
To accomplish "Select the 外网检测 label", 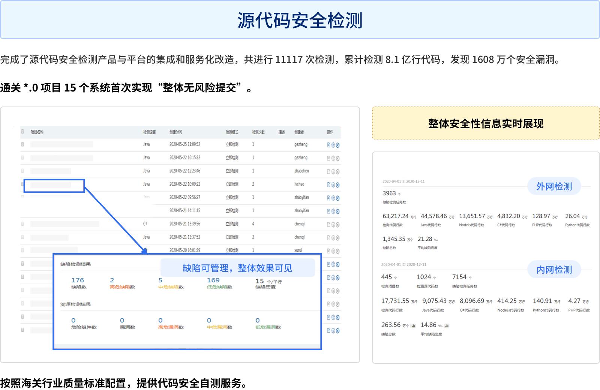I will pyautogui.click(x=554, y=186).
